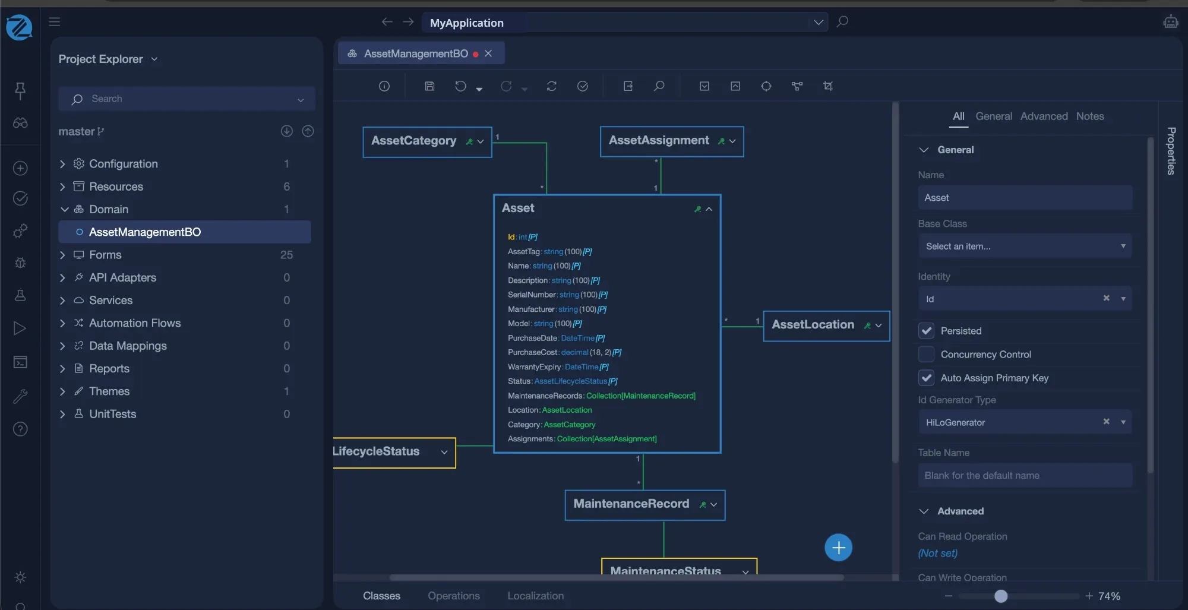Open the Id Generator Type dropdown arrow
This screenshot has height=610, width=1188.
[x=1123, y=422]
